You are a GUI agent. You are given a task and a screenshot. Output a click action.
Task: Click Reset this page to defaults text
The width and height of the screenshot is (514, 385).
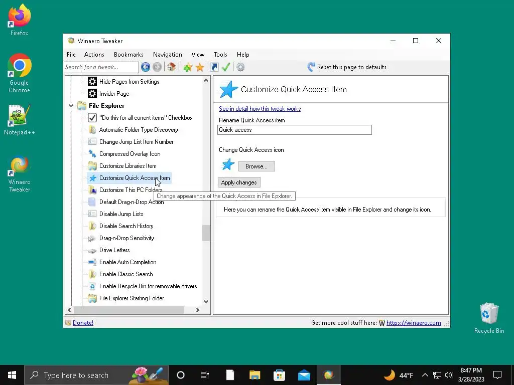(x=352, y=67)
